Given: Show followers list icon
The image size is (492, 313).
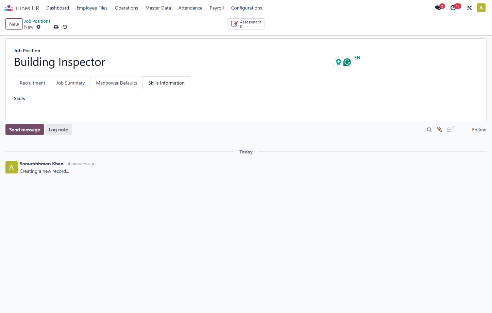Looking at the screenshot, I should 451,129.
